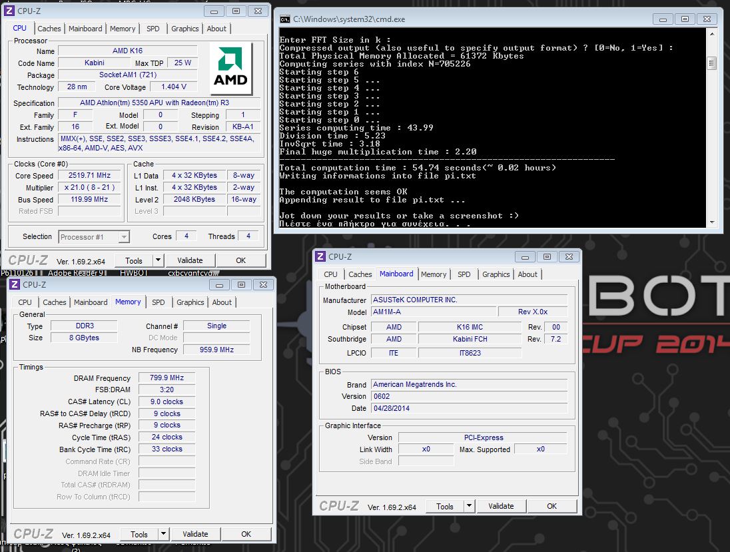Click the cmd window scrollbar thumb
730x552 pixels.
click(712, 63)
